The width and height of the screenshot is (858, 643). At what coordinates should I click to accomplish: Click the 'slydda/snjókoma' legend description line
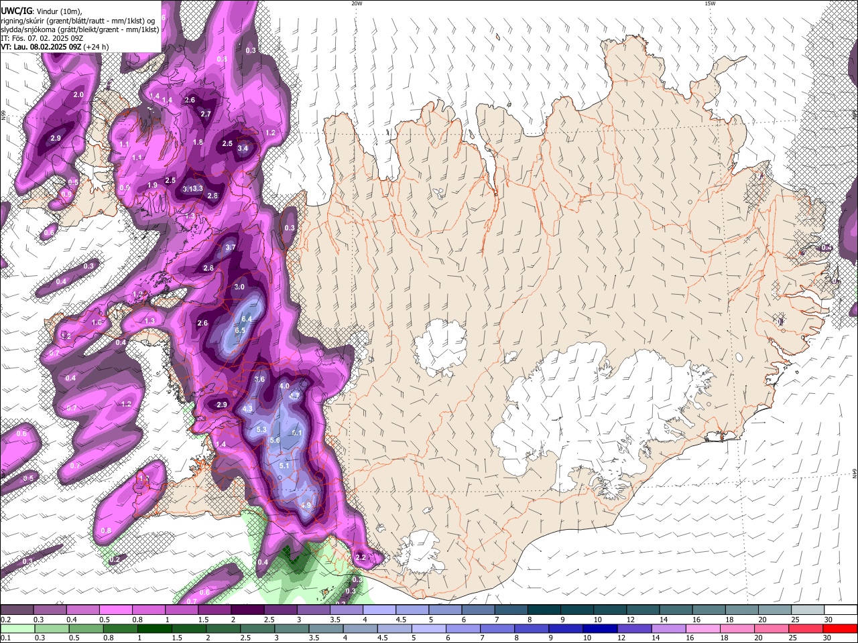(80, 29)
